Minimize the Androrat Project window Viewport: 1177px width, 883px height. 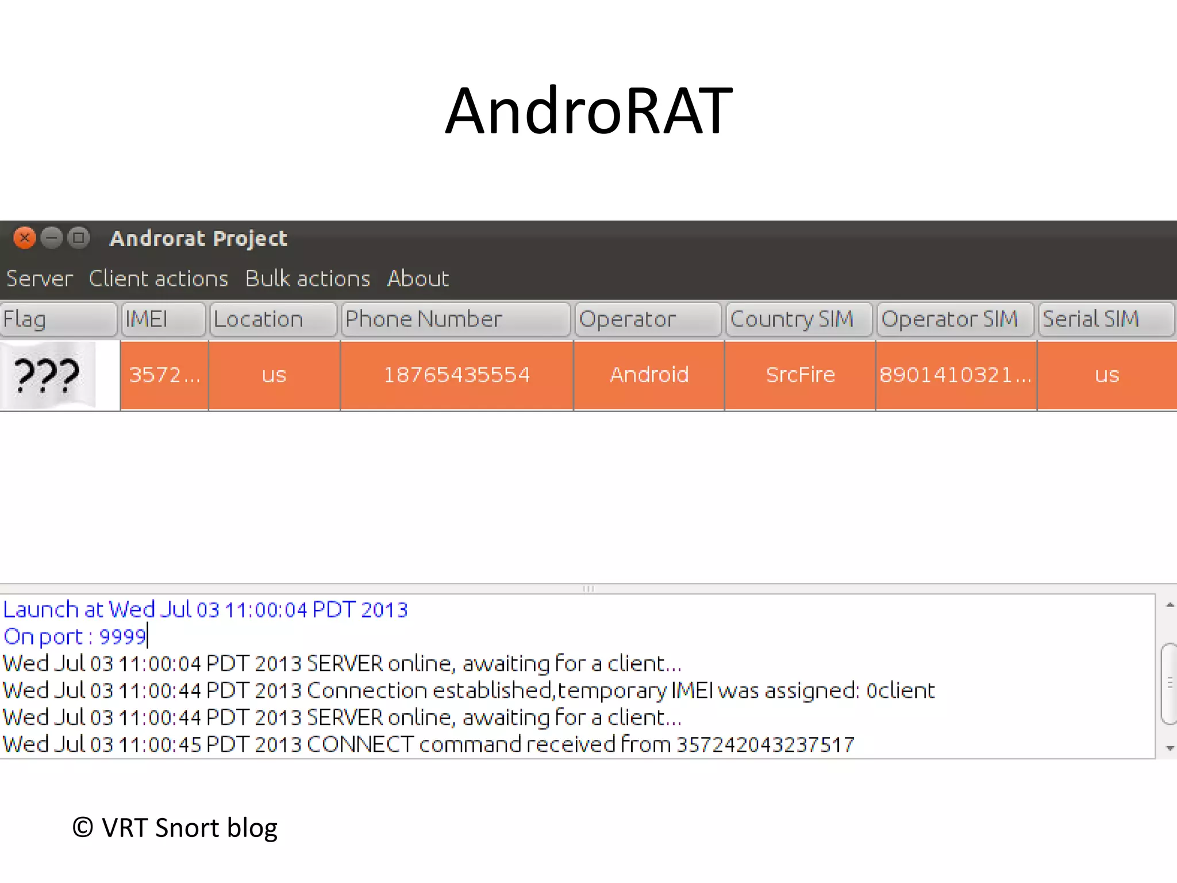(x=52, y=237)
